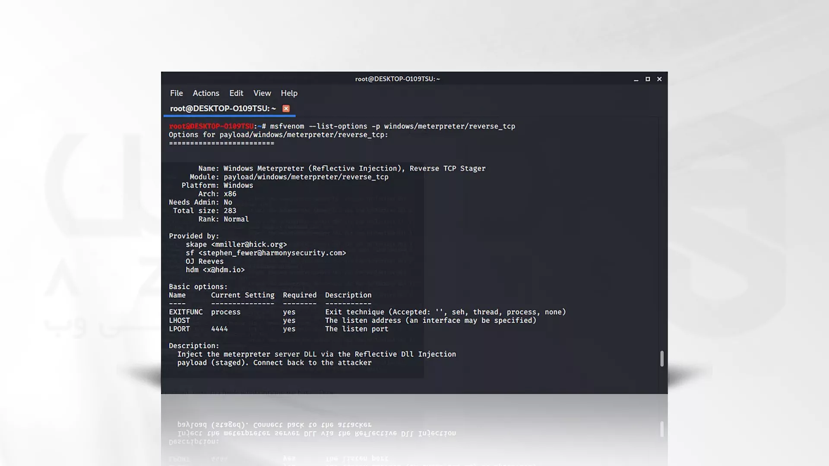The image size is (829, 466).
Task: Open the File menu
Action: point(176,93)
